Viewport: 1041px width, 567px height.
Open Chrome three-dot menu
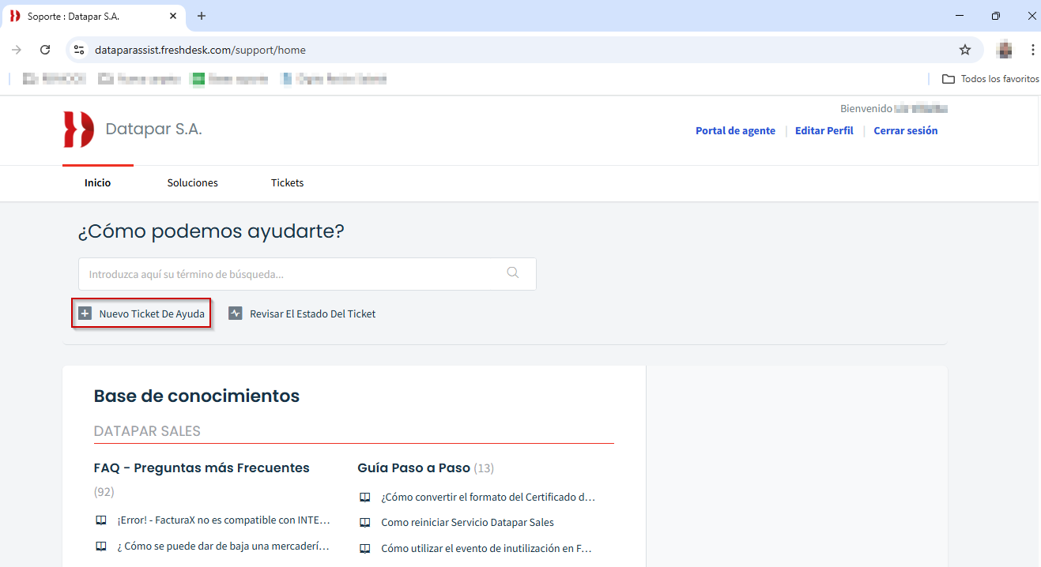point(1032,50)
